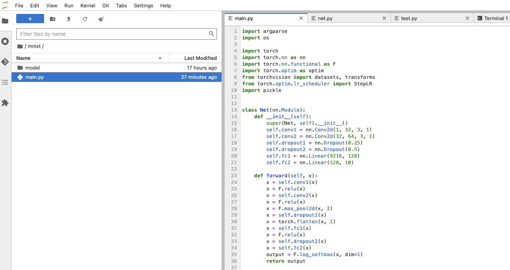
Task: Click the Upload Files icon
Action: (69, 19)
